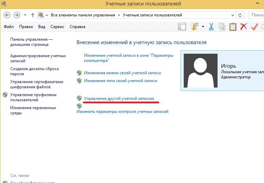Click the double chevron before breadcrumb path

[47, 15]
